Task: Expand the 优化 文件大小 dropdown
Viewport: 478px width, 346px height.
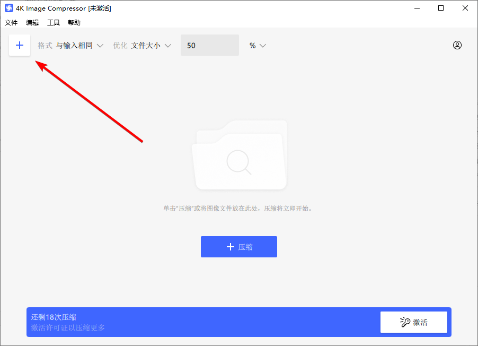Action: pos(142,46)
